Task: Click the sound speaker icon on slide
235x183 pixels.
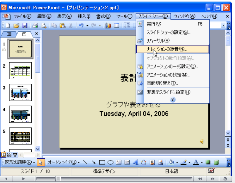Action: click(x=202, y=141)
